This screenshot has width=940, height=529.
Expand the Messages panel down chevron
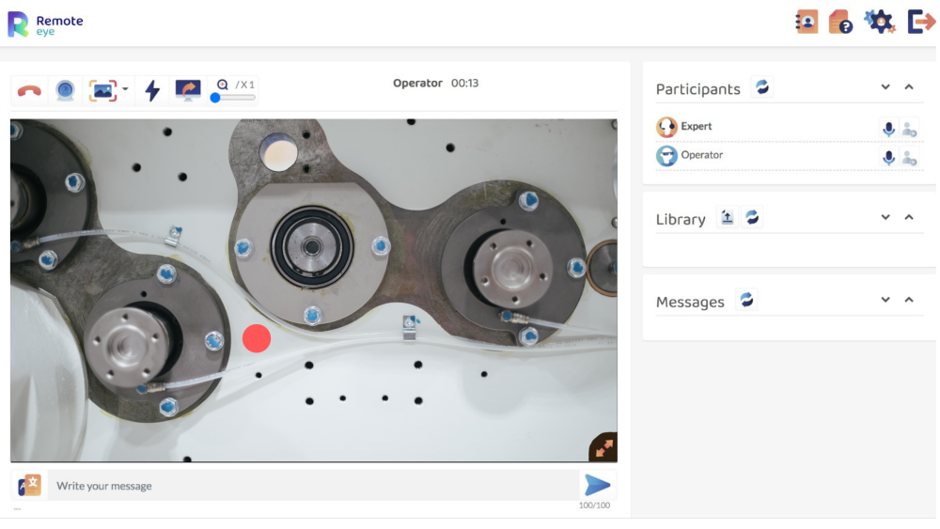click(885, 300)
